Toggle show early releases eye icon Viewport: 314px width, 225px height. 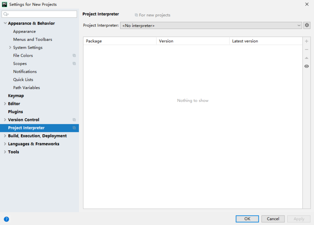pyautogui.click(x=307, y=66)
